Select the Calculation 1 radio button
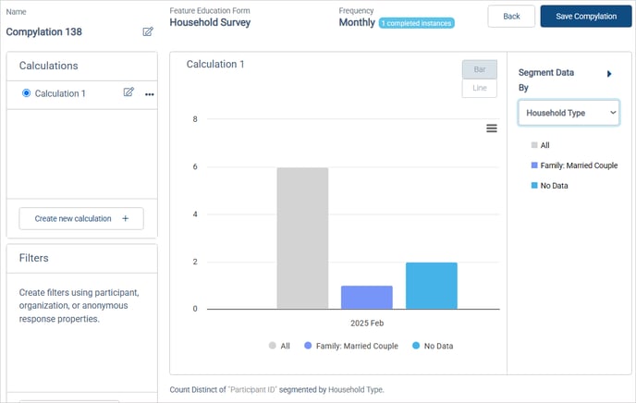The width and height of the screenshot is (636, 403). point(27,93)
